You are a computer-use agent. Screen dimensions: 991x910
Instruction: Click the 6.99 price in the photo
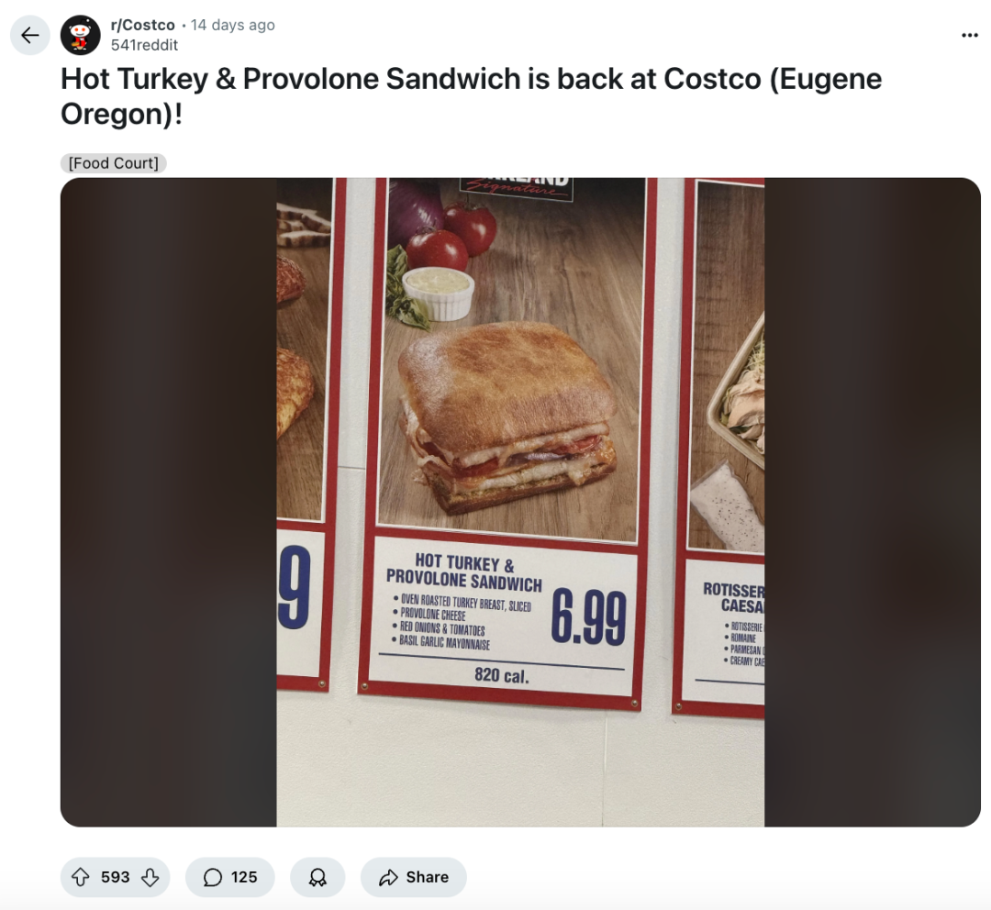(x=589, y=617)
